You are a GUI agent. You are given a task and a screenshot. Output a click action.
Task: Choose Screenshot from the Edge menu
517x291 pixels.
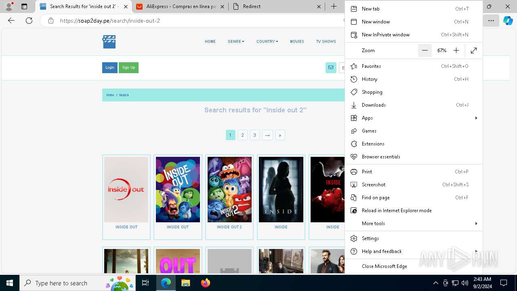point(414,185)
